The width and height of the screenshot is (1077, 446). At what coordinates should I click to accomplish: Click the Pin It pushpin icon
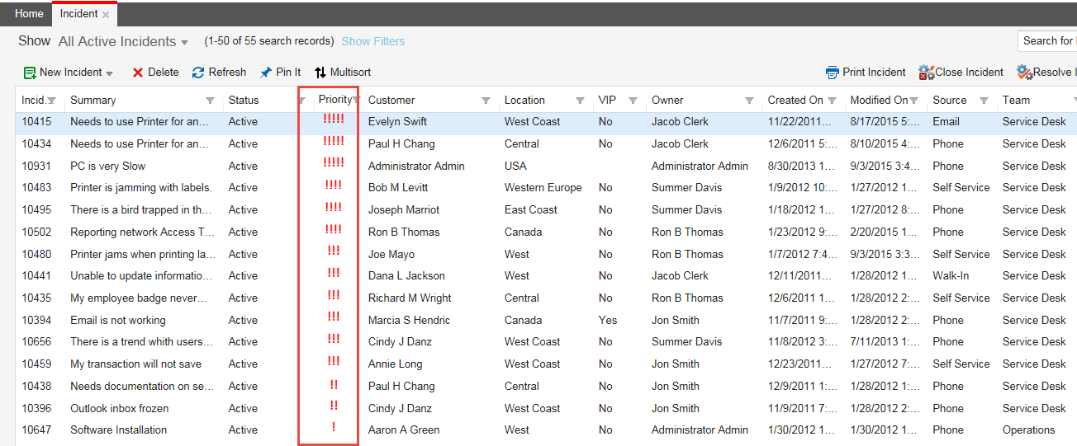[265, 73]
